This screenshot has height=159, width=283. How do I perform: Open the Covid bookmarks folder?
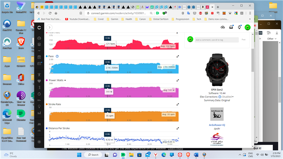99,19
